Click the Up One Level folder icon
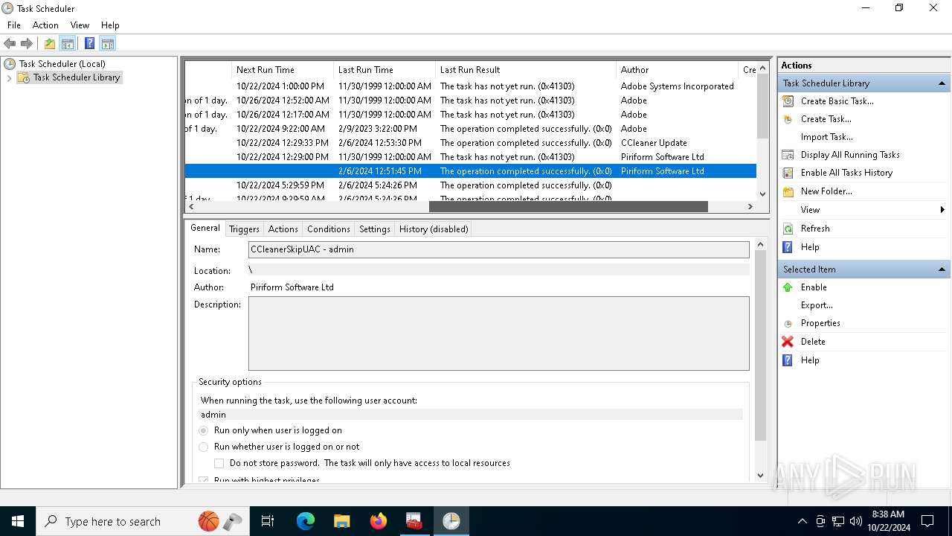Viewport: 952px width, 536px height. [x=50, y=44]
